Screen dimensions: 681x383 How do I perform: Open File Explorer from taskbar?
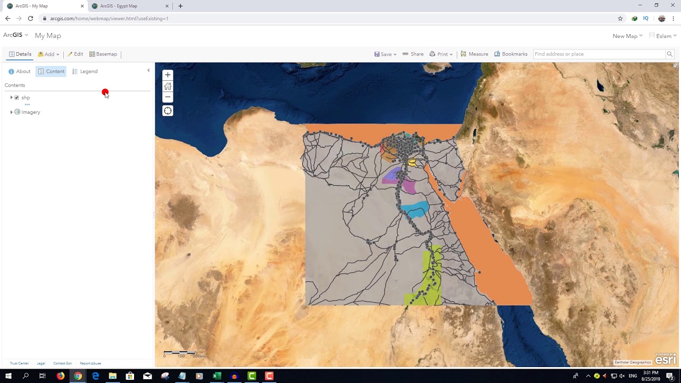113,376
